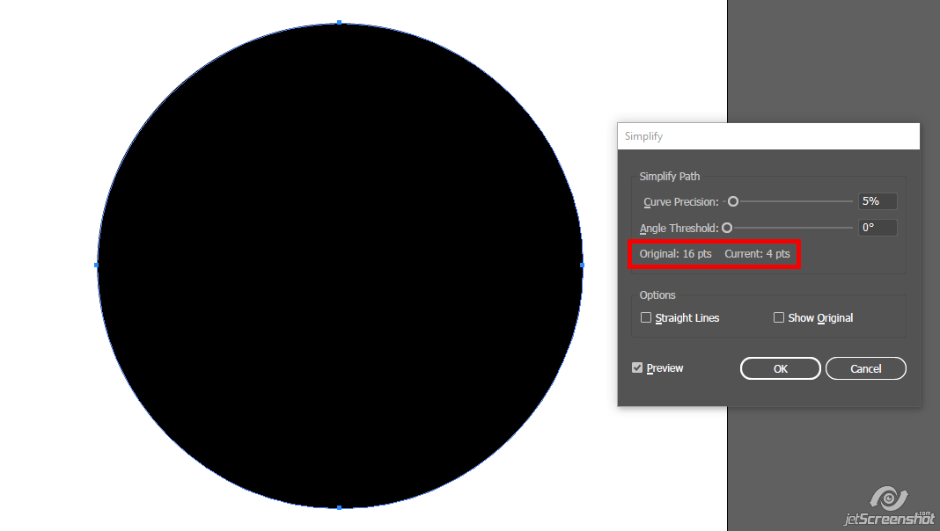Tick the Show Original checkbox
Image resolution: width=940 pixels, height=531 pixels.
[x=779, y=317]
